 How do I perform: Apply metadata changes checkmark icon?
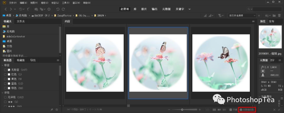click(x=279, y=110)
